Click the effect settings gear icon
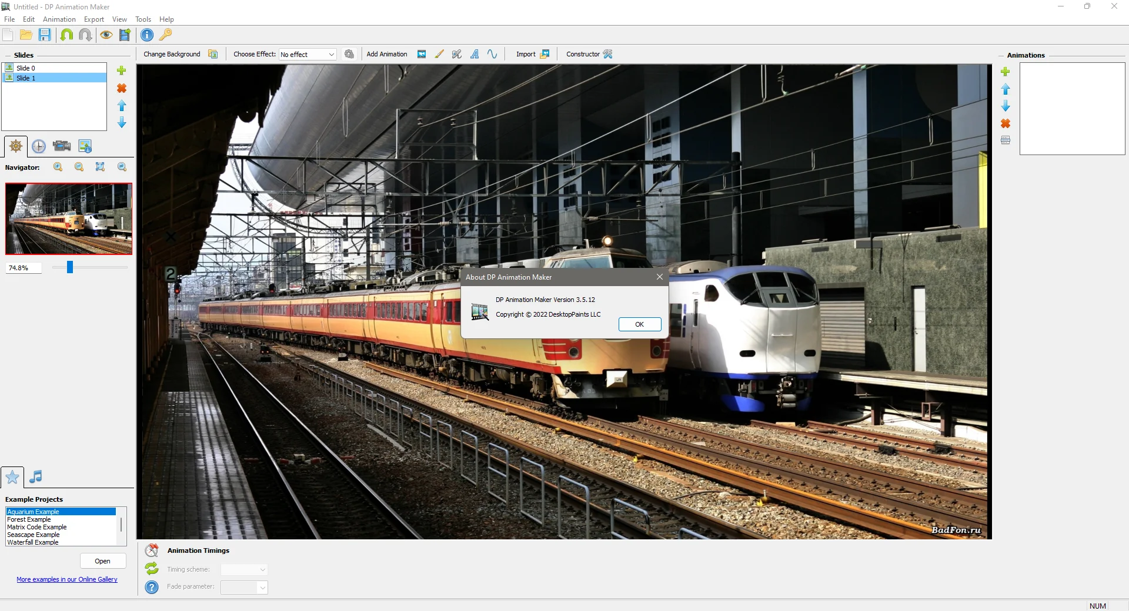The height and width of the screenshot is (611, 1129). pos(349,54)
